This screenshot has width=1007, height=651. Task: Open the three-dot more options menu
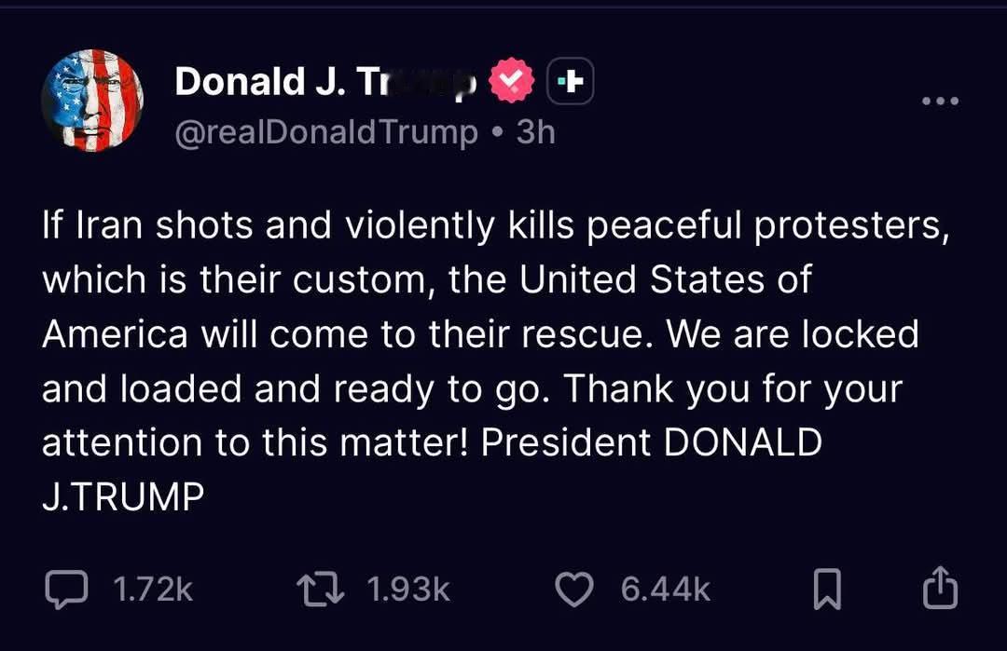point(942,101)
